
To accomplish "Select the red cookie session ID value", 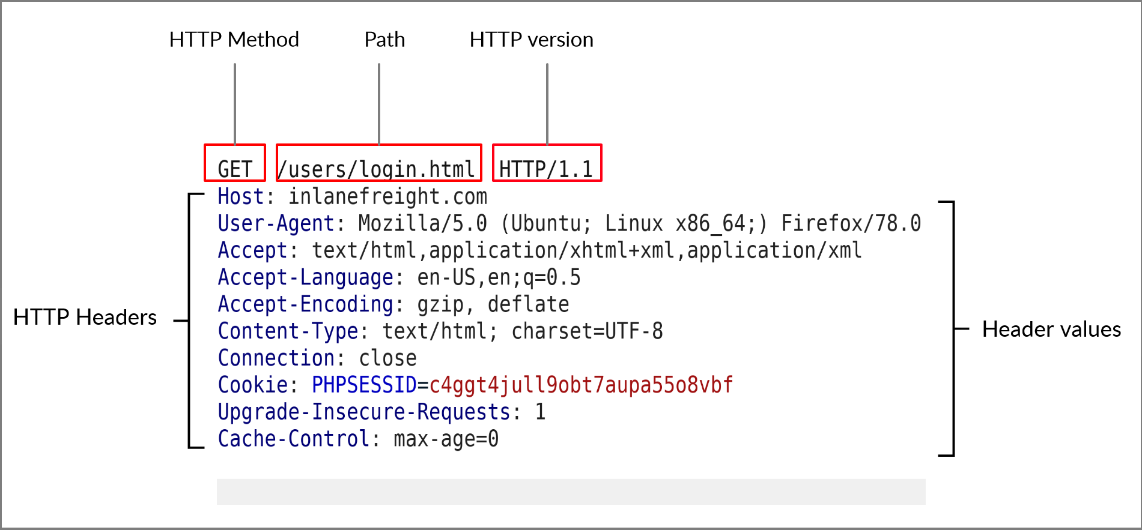I will 581,385.
